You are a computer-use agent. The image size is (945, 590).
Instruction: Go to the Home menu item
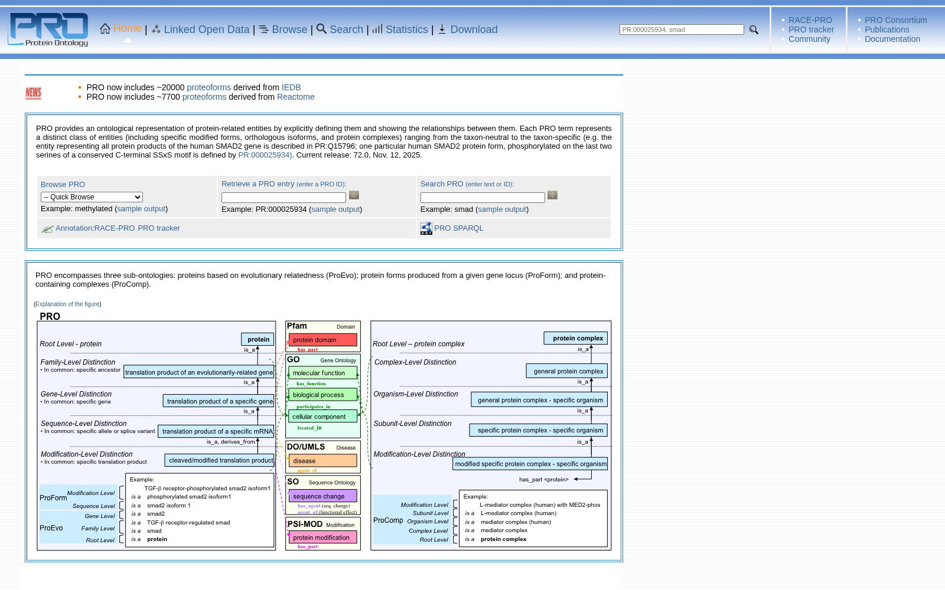(x=128, y=28)
